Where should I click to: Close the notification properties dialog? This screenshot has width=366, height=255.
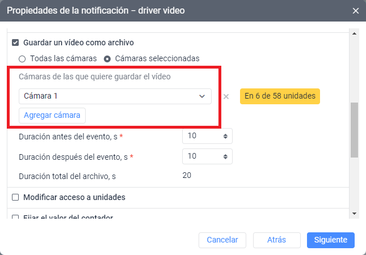(x=355, y=11)
